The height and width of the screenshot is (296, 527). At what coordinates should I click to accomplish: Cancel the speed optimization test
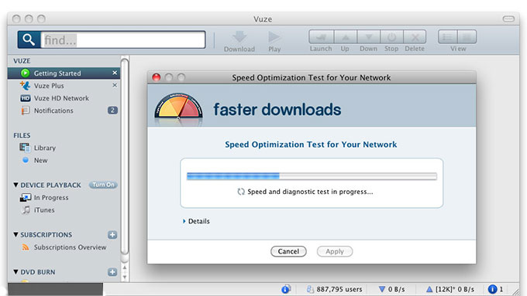coord(288,251)
